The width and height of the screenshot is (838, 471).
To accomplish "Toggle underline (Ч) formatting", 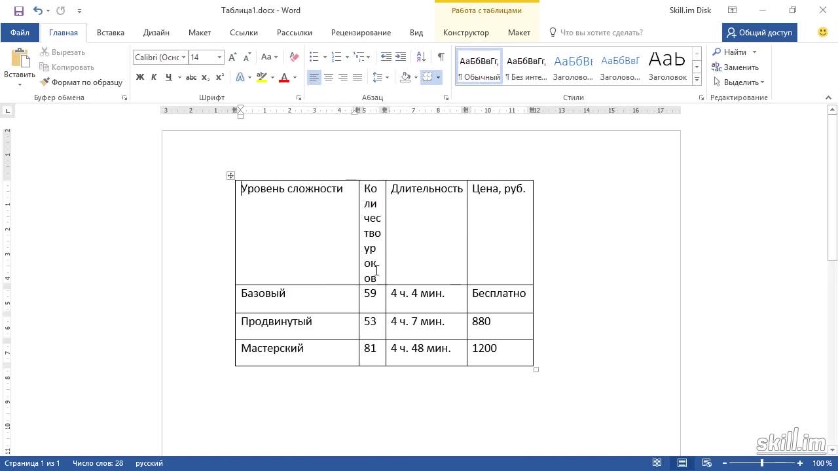I will [169, 77].
